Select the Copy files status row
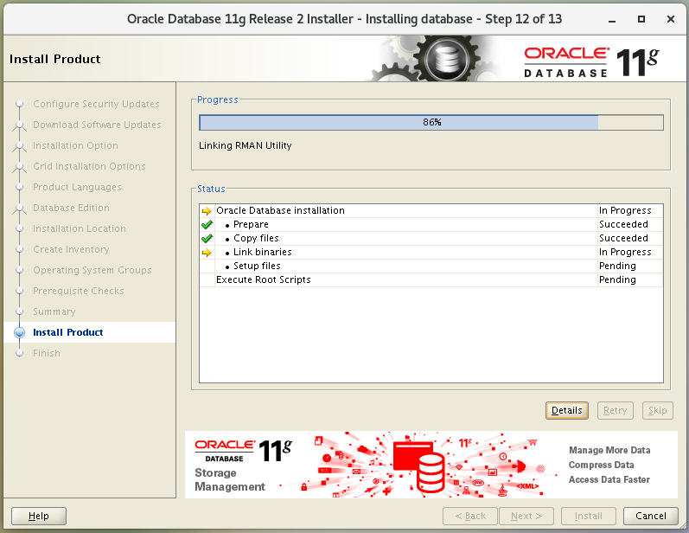The image size is (689, 533). (x=431, y=238)
